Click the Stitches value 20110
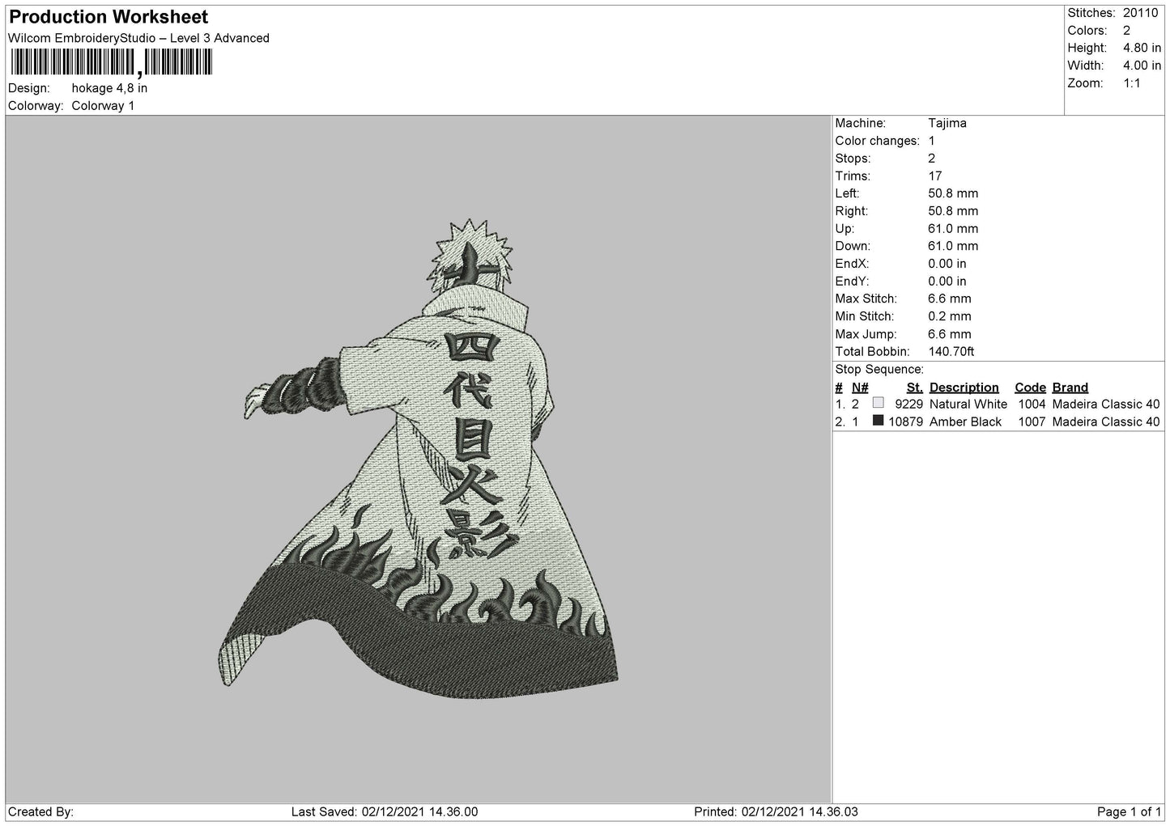1170x826 pixels. [x=1140, y=13]
